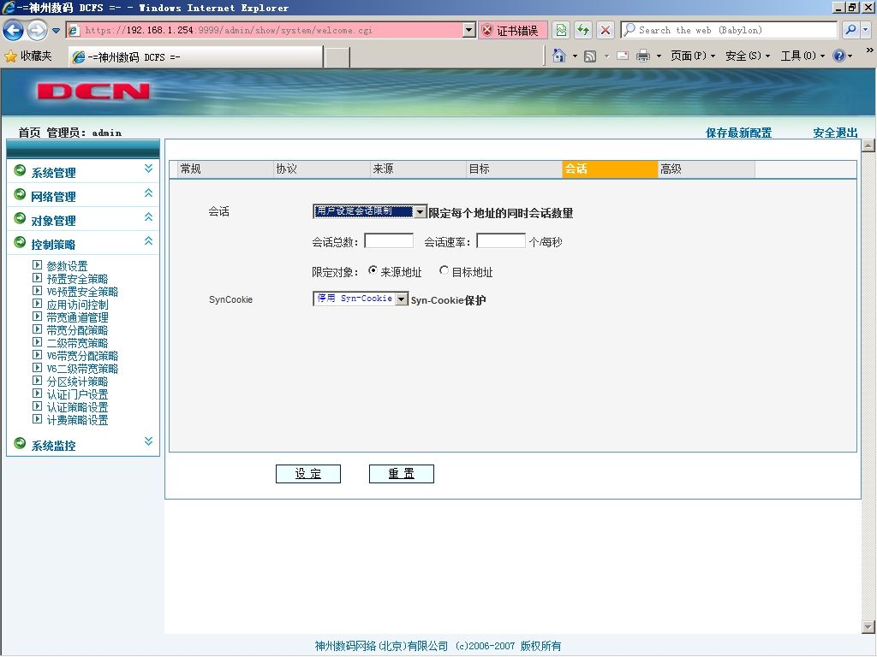Image resolution: width=877 pixels, height=657 pixels.
Task: Go forward with the browser Forward arrow
Action: 37,30
